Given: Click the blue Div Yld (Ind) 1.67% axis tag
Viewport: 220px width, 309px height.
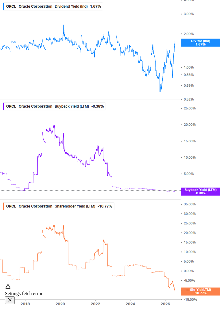Looking at the screenshot, I should click(x=200, y=42).
